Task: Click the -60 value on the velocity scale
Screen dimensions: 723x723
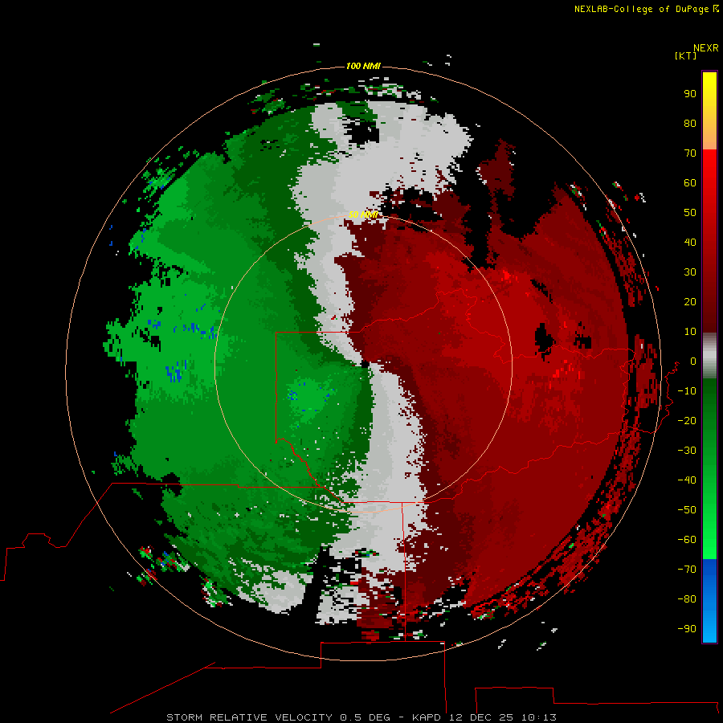Action: tap(687, 540)
